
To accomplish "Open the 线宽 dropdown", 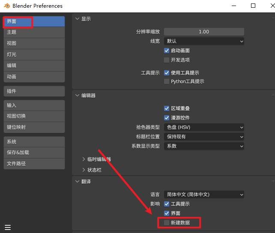I will [204, 41].
